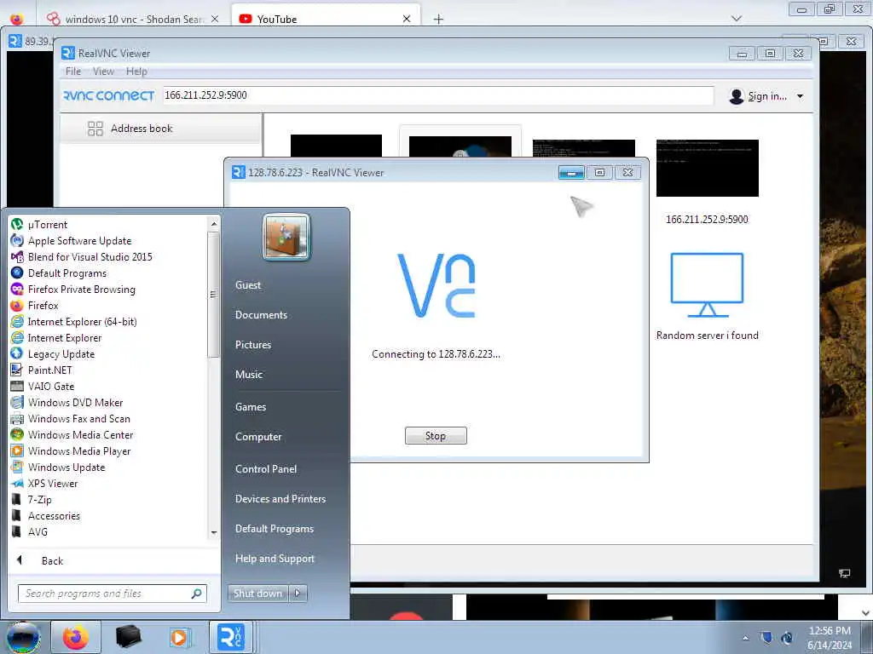Open the File menu in RealVNC Viewer
This screenshot has width=873, height=654.
tap(73, 72)
